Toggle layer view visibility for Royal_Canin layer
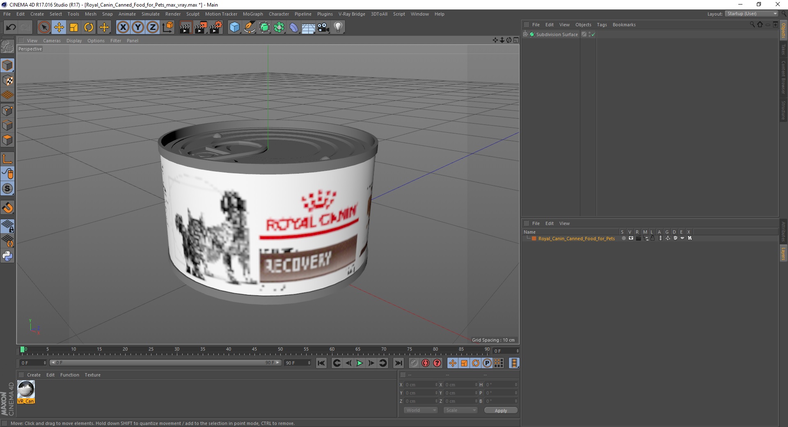The image size is (788, 427). [x=631, y=238]
